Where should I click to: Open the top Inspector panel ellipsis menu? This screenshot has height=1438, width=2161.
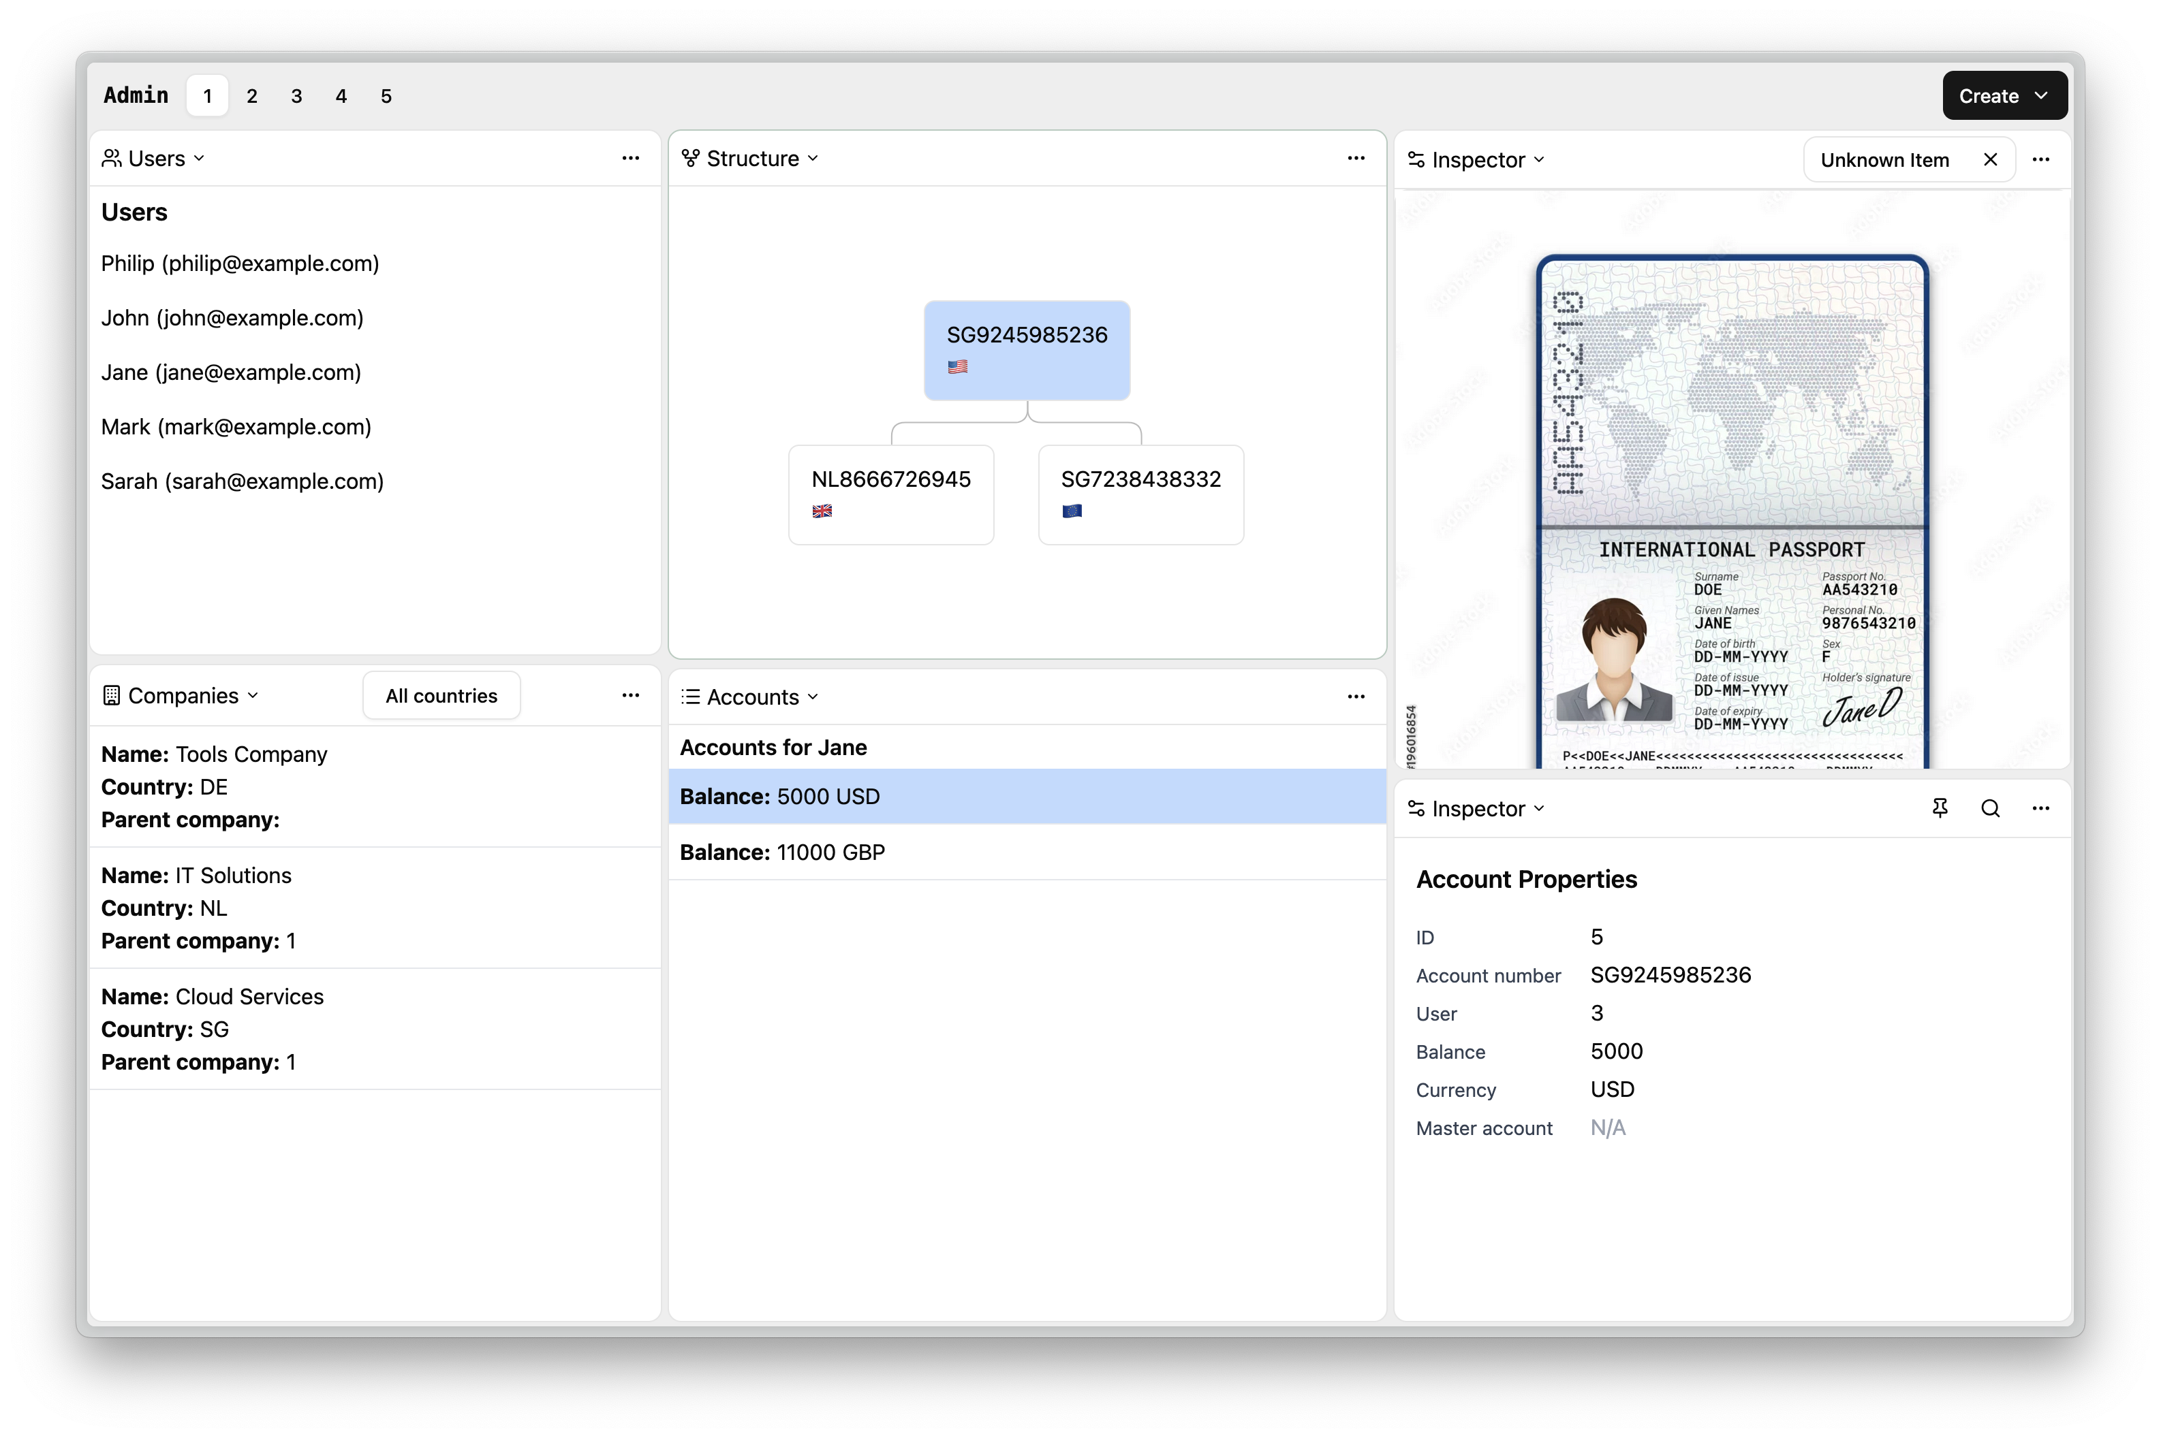coord(2040,159)
